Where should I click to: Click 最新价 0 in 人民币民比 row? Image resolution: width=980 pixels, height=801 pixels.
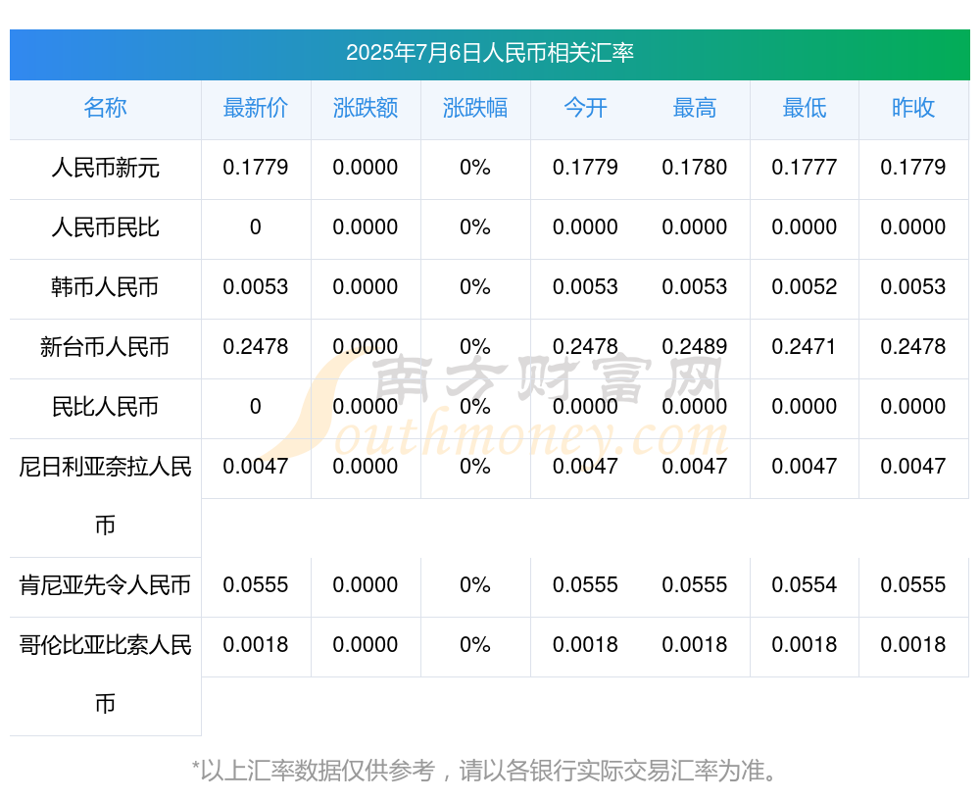click(x=256, y=227)
